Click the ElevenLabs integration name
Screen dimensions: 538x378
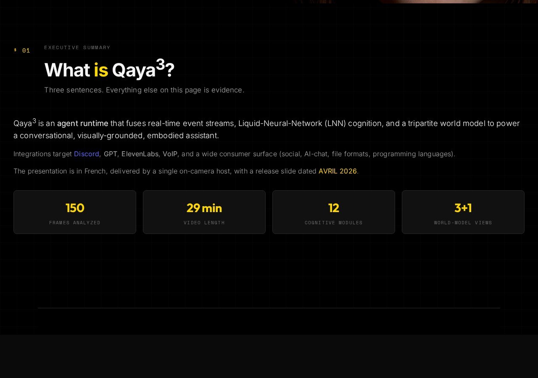pos(140,154)
